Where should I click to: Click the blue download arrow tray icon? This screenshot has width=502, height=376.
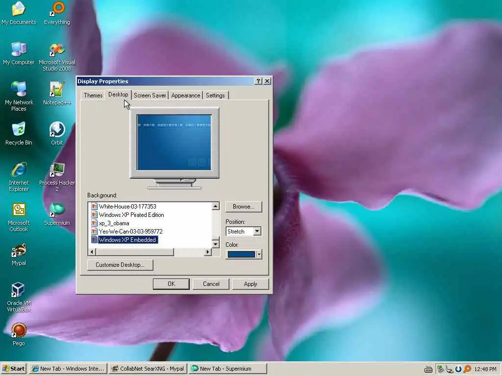pyautogui.click(x=458, y=369)
